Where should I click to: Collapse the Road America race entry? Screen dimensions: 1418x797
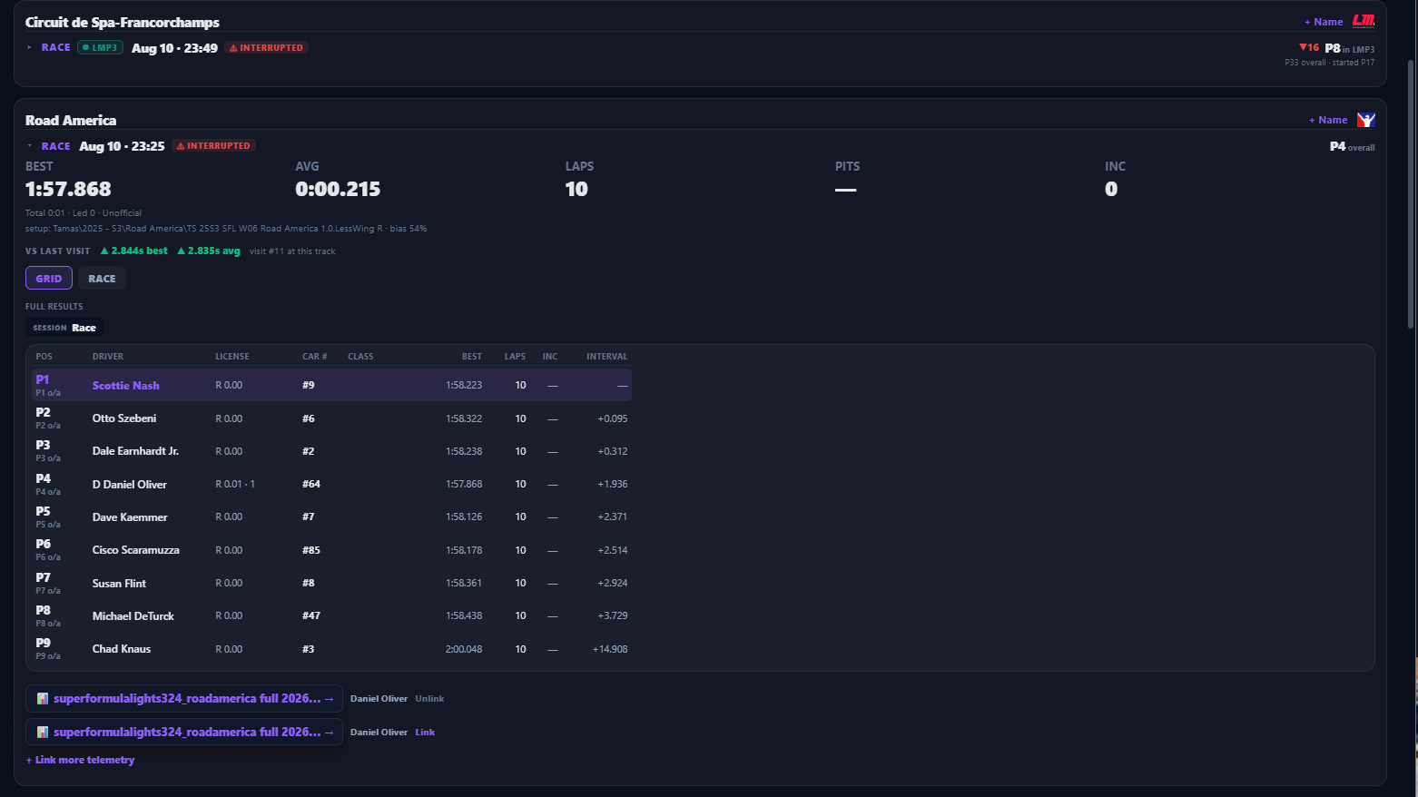(29, 145)
